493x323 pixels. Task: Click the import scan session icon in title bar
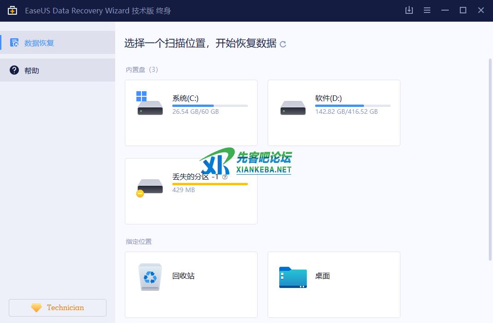[x=409, y=10]
